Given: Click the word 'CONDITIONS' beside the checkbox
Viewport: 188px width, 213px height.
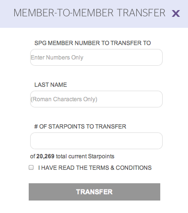Looking at the screenshot, I should pyautogui.click(x=133, y=168).
